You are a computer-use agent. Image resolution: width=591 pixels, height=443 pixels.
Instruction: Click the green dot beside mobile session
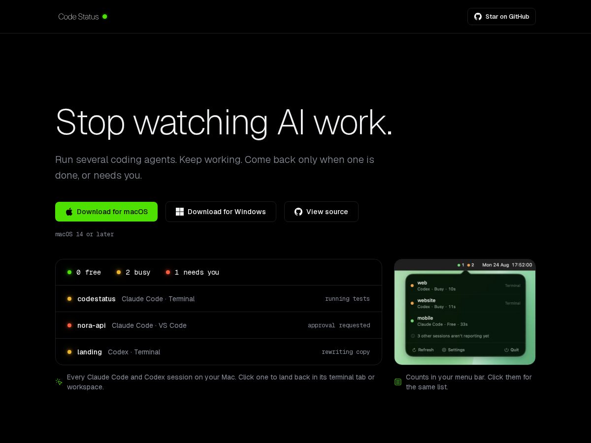pos(412,321)
